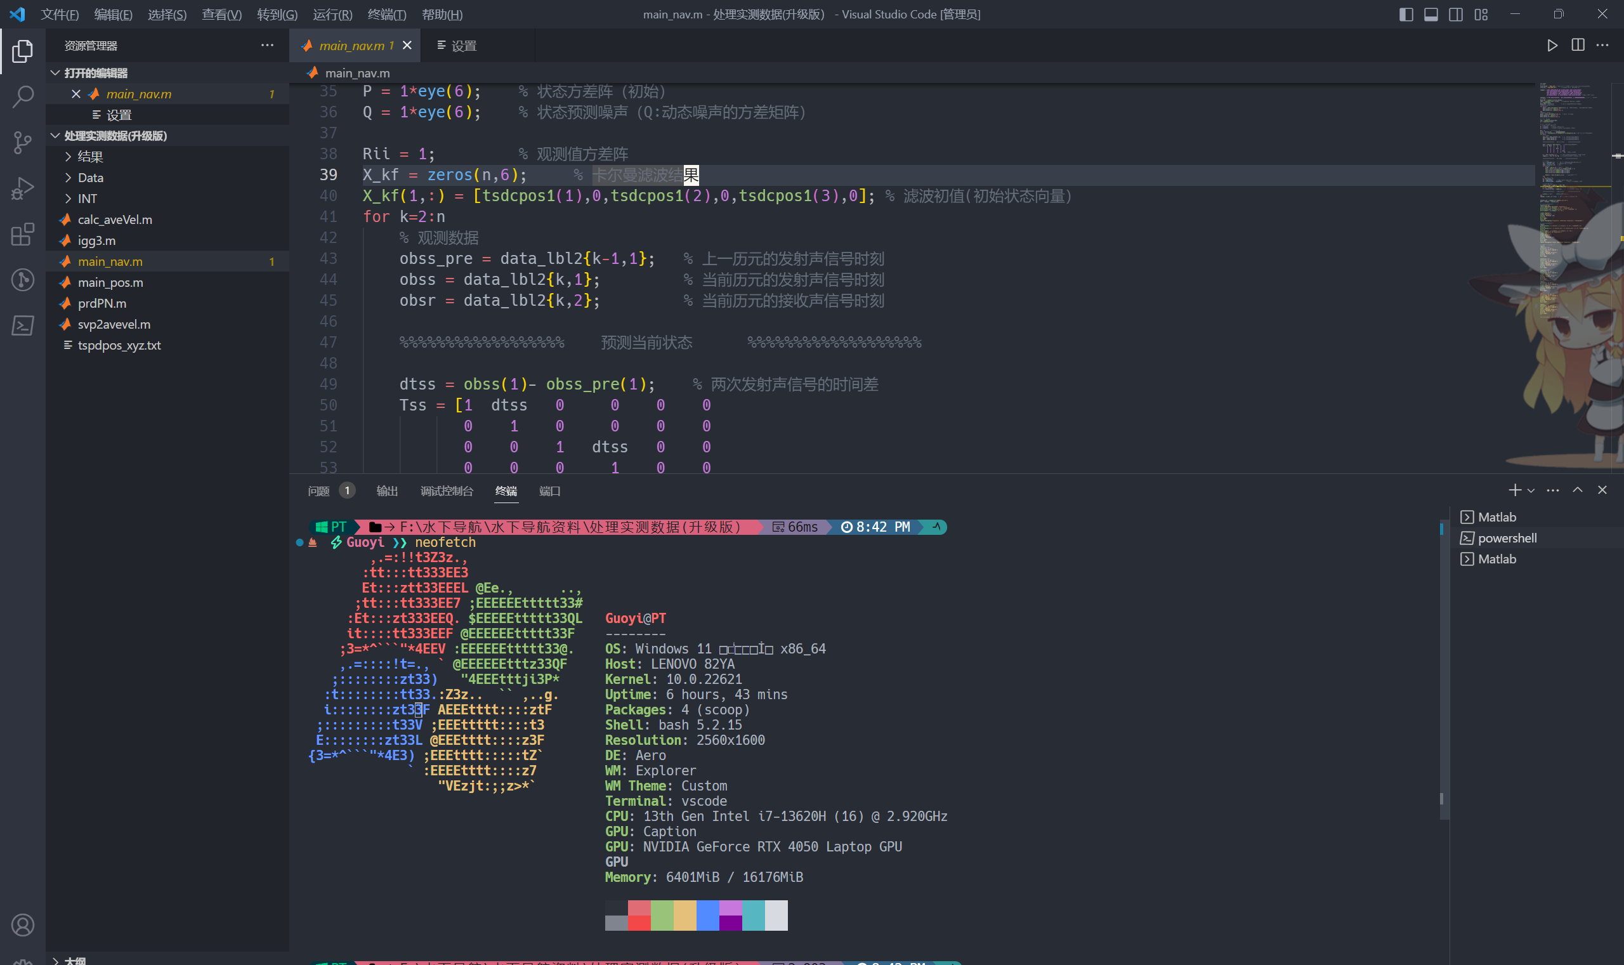Screen dimensions: 1624x965
Task: Click the blue color block in neofetch palette
Action: [707, 915]
